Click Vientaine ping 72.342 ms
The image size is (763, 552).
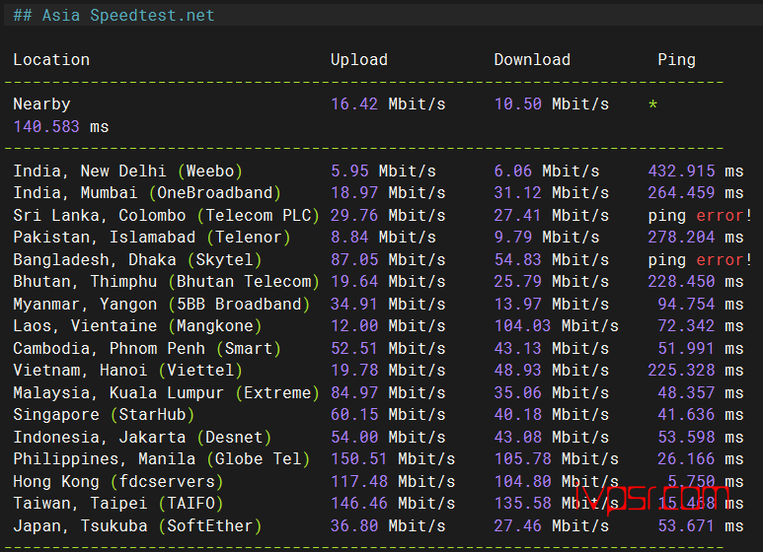(701, 326)
